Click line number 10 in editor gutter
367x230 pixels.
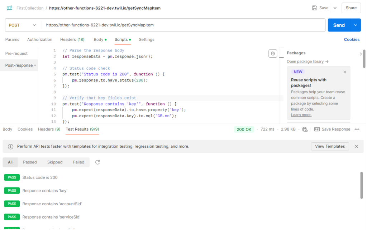[53, 104]
